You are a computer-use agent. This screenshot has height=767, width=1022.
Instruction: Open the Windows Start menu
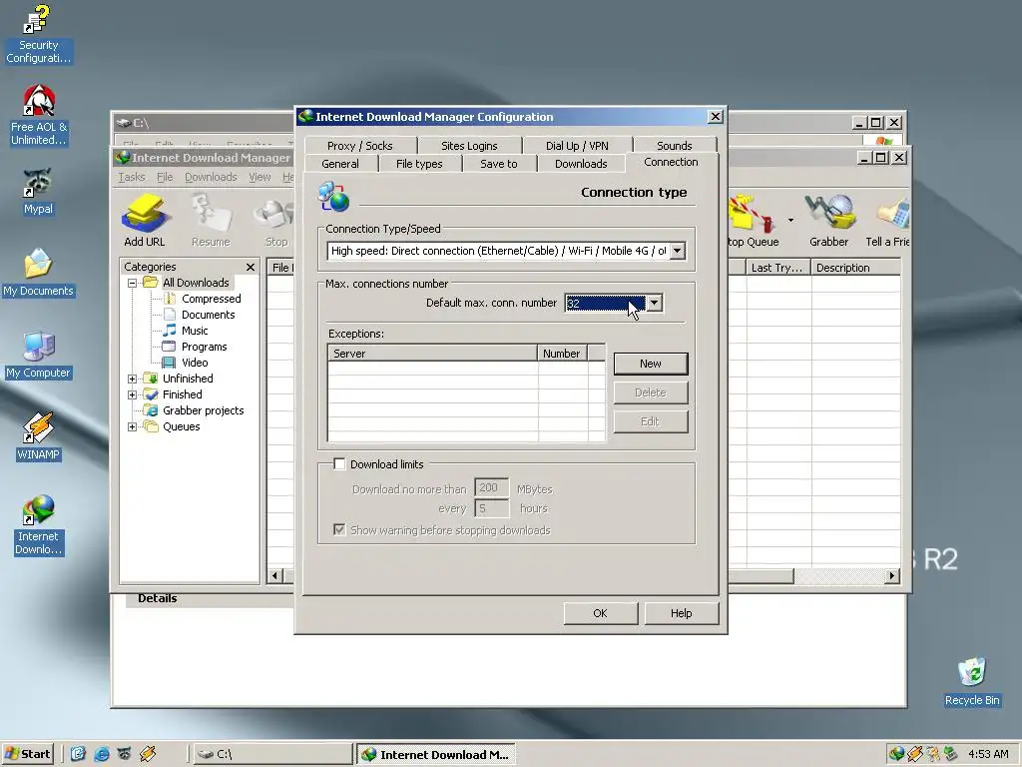tap(27, 754)
